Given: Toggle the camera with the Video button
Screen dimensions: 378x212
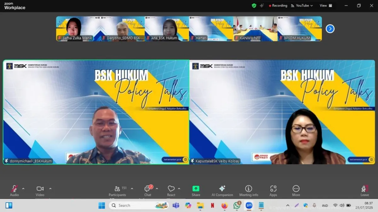Looking at the screenshot, I should coord(40,191).
